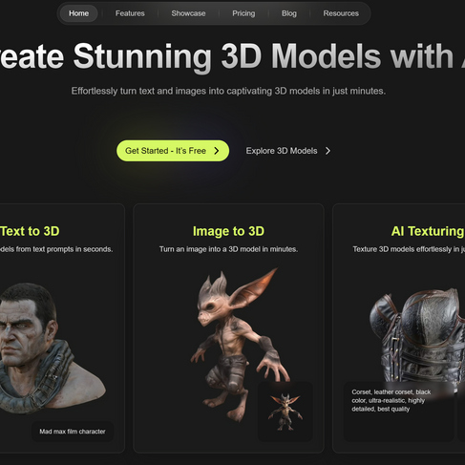Click the Mad max film character prompt
465x465 pixels.
pos(73,432)
